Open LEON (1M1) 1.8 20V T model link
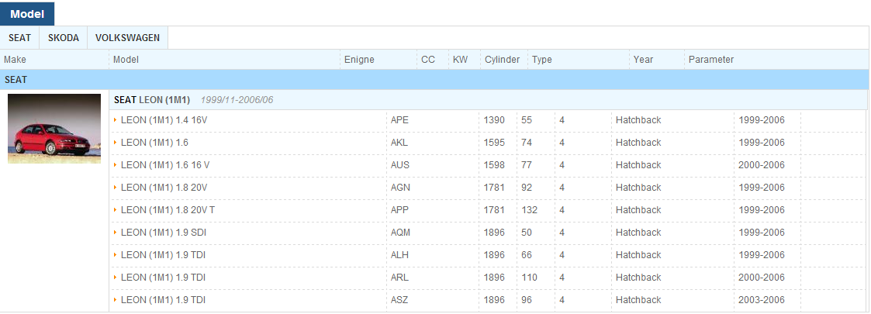Viewport: 871px width, 314px height. click(168, 209)
